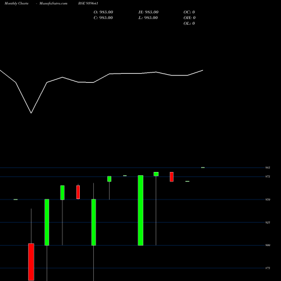Click the "OC: 0" reading

[x=189, y=12]
